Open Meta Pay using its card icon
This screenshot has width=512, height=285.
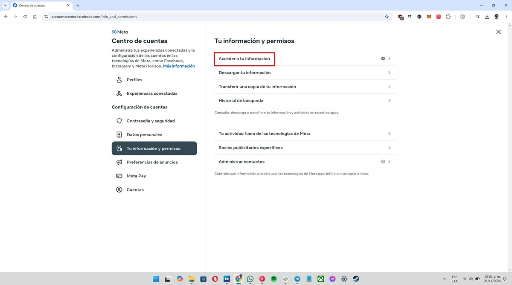point(119,176)
